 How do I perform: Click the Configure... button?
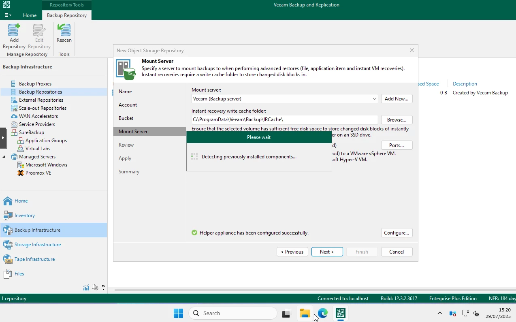[x=397, y=233]
